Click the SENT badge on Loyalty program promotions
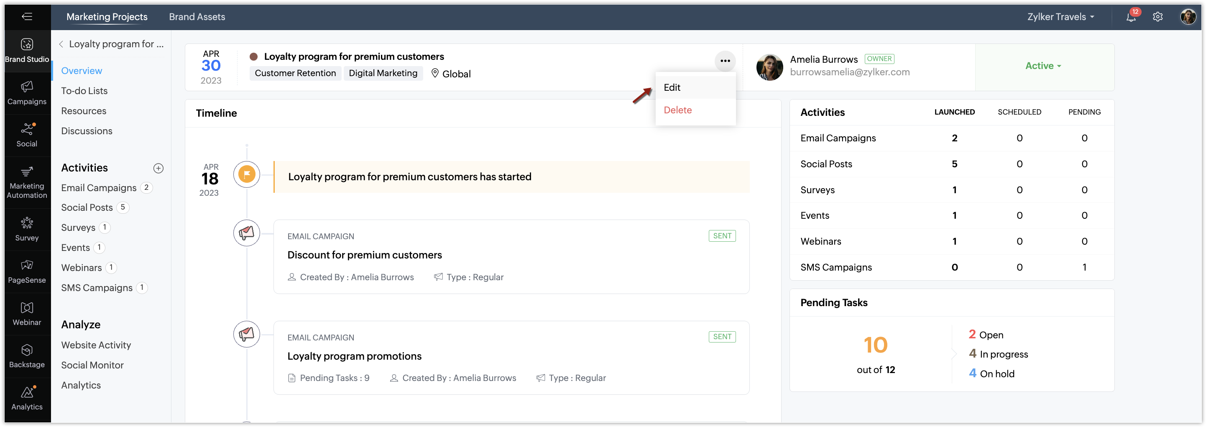This screenshot has width=1206, height=427. coord(722,337)
